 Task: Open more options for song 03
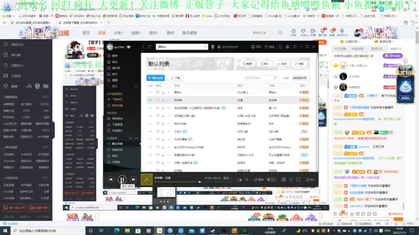point(168,108)
